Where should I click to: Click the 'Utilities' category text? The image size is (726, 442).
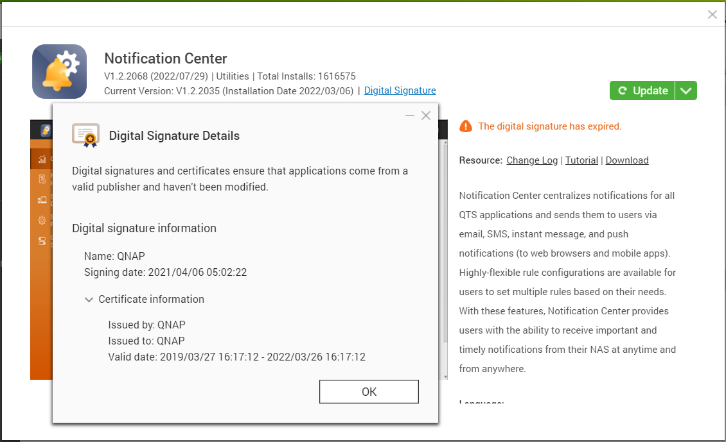(x=233, y=76)
